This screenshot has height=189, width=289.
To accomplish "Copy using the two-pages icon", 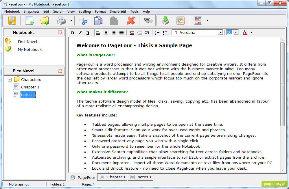I will (98, 21).
